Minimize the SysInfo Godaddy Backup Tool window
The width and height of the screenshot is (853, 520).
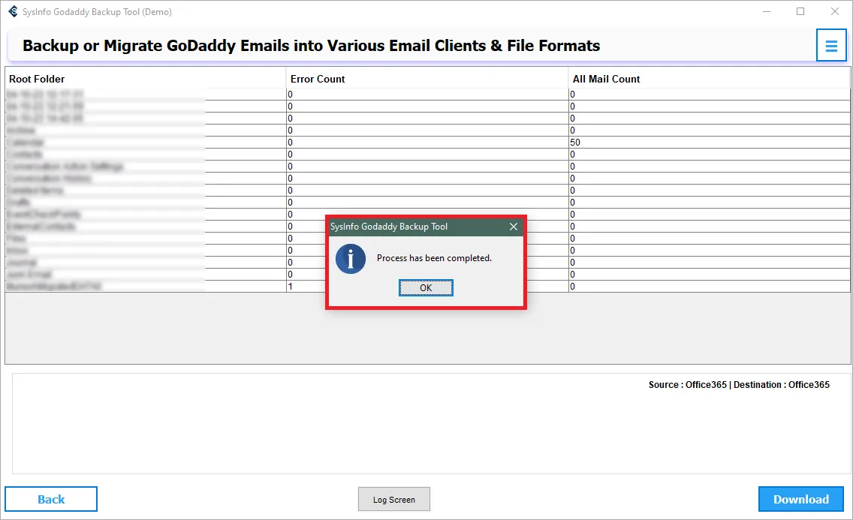(767, 11)
